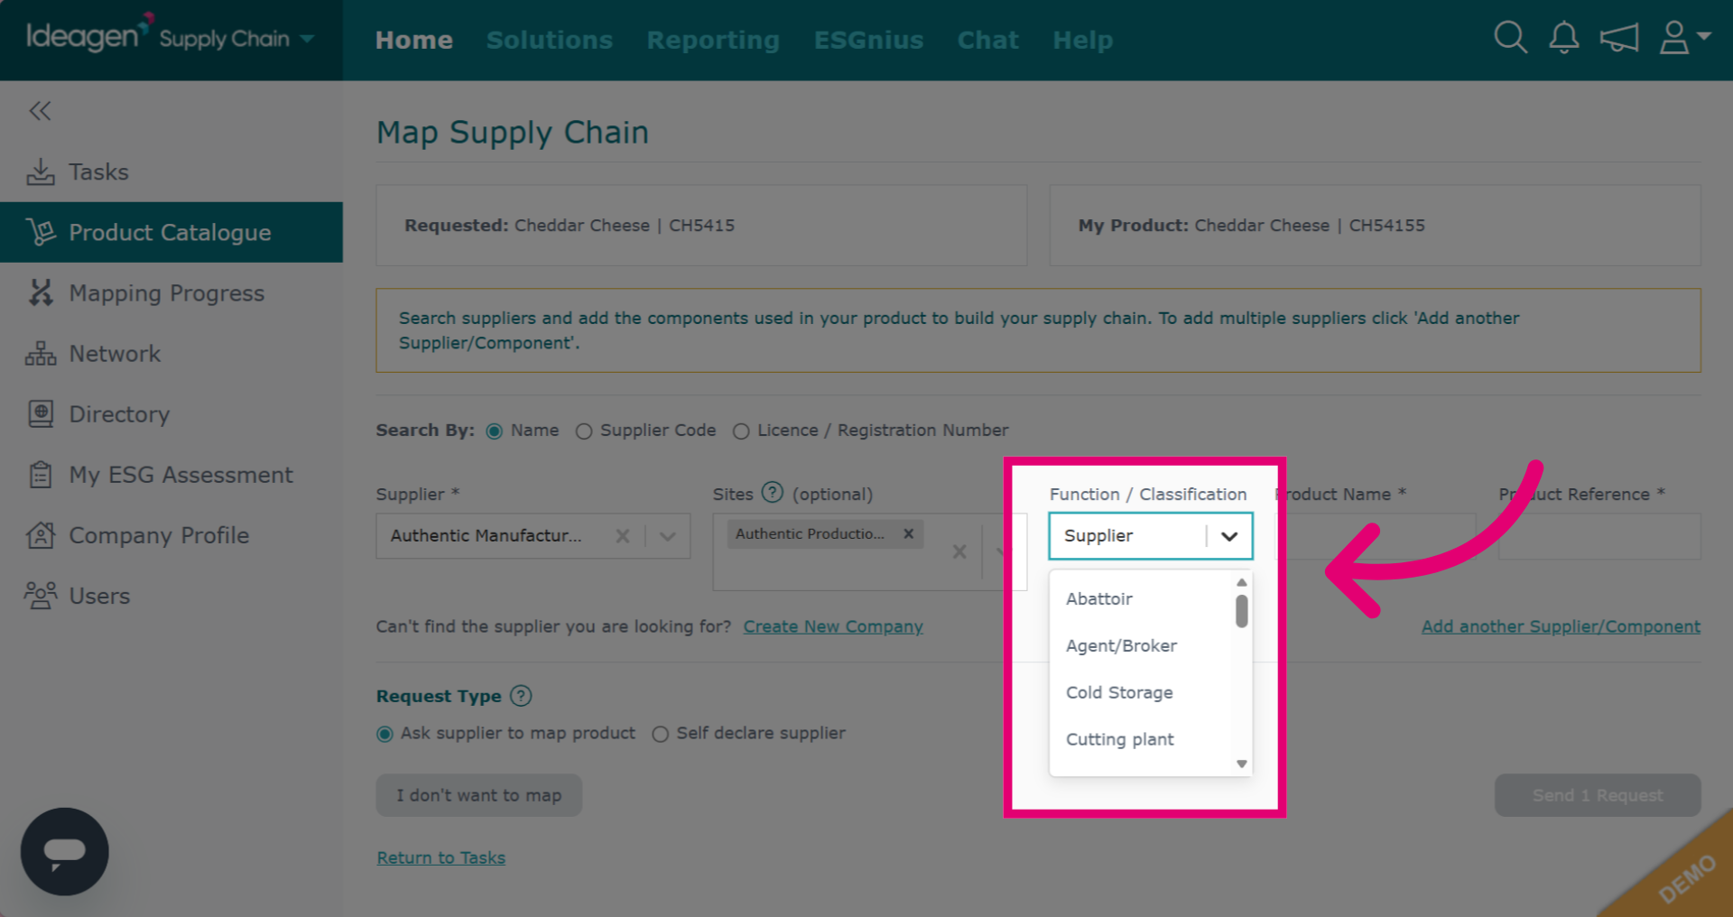Viewport: 1733px width, 917px height.
Task: Click the Product Catalogue cart icon
Action: pos(41,232)
